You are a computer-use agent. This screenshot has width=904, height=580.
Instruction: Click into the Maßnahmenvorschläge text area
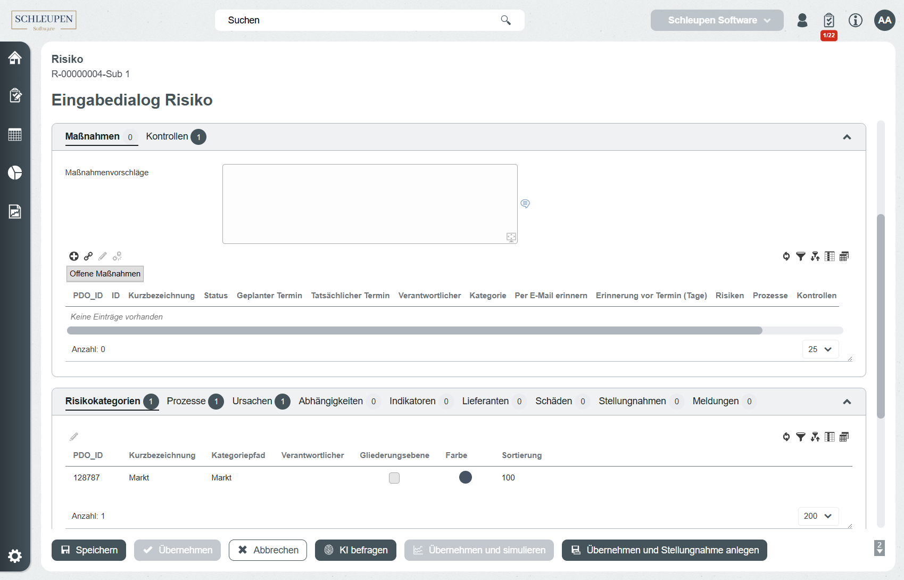coord(369,203)
